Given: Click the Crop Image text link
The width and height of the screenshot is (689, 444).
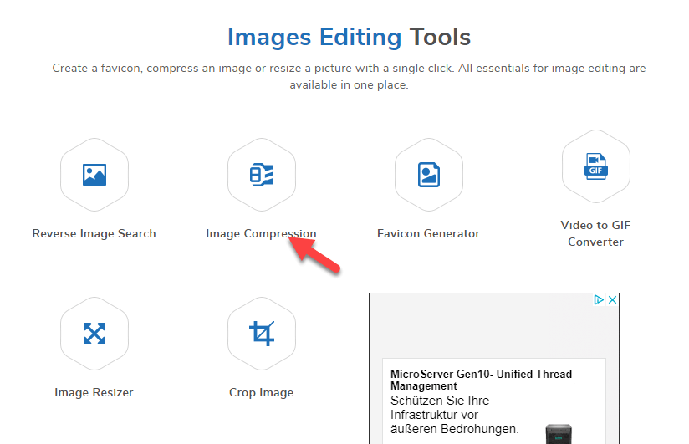Looking at the screenshot, I should click(262, 392).
